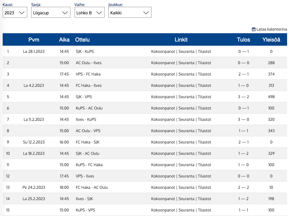This screenshot has width=289, height=216.
Task: Open the Kausi 2023 season dropdown
Action: pyautogui.click(x=15, y=12)
